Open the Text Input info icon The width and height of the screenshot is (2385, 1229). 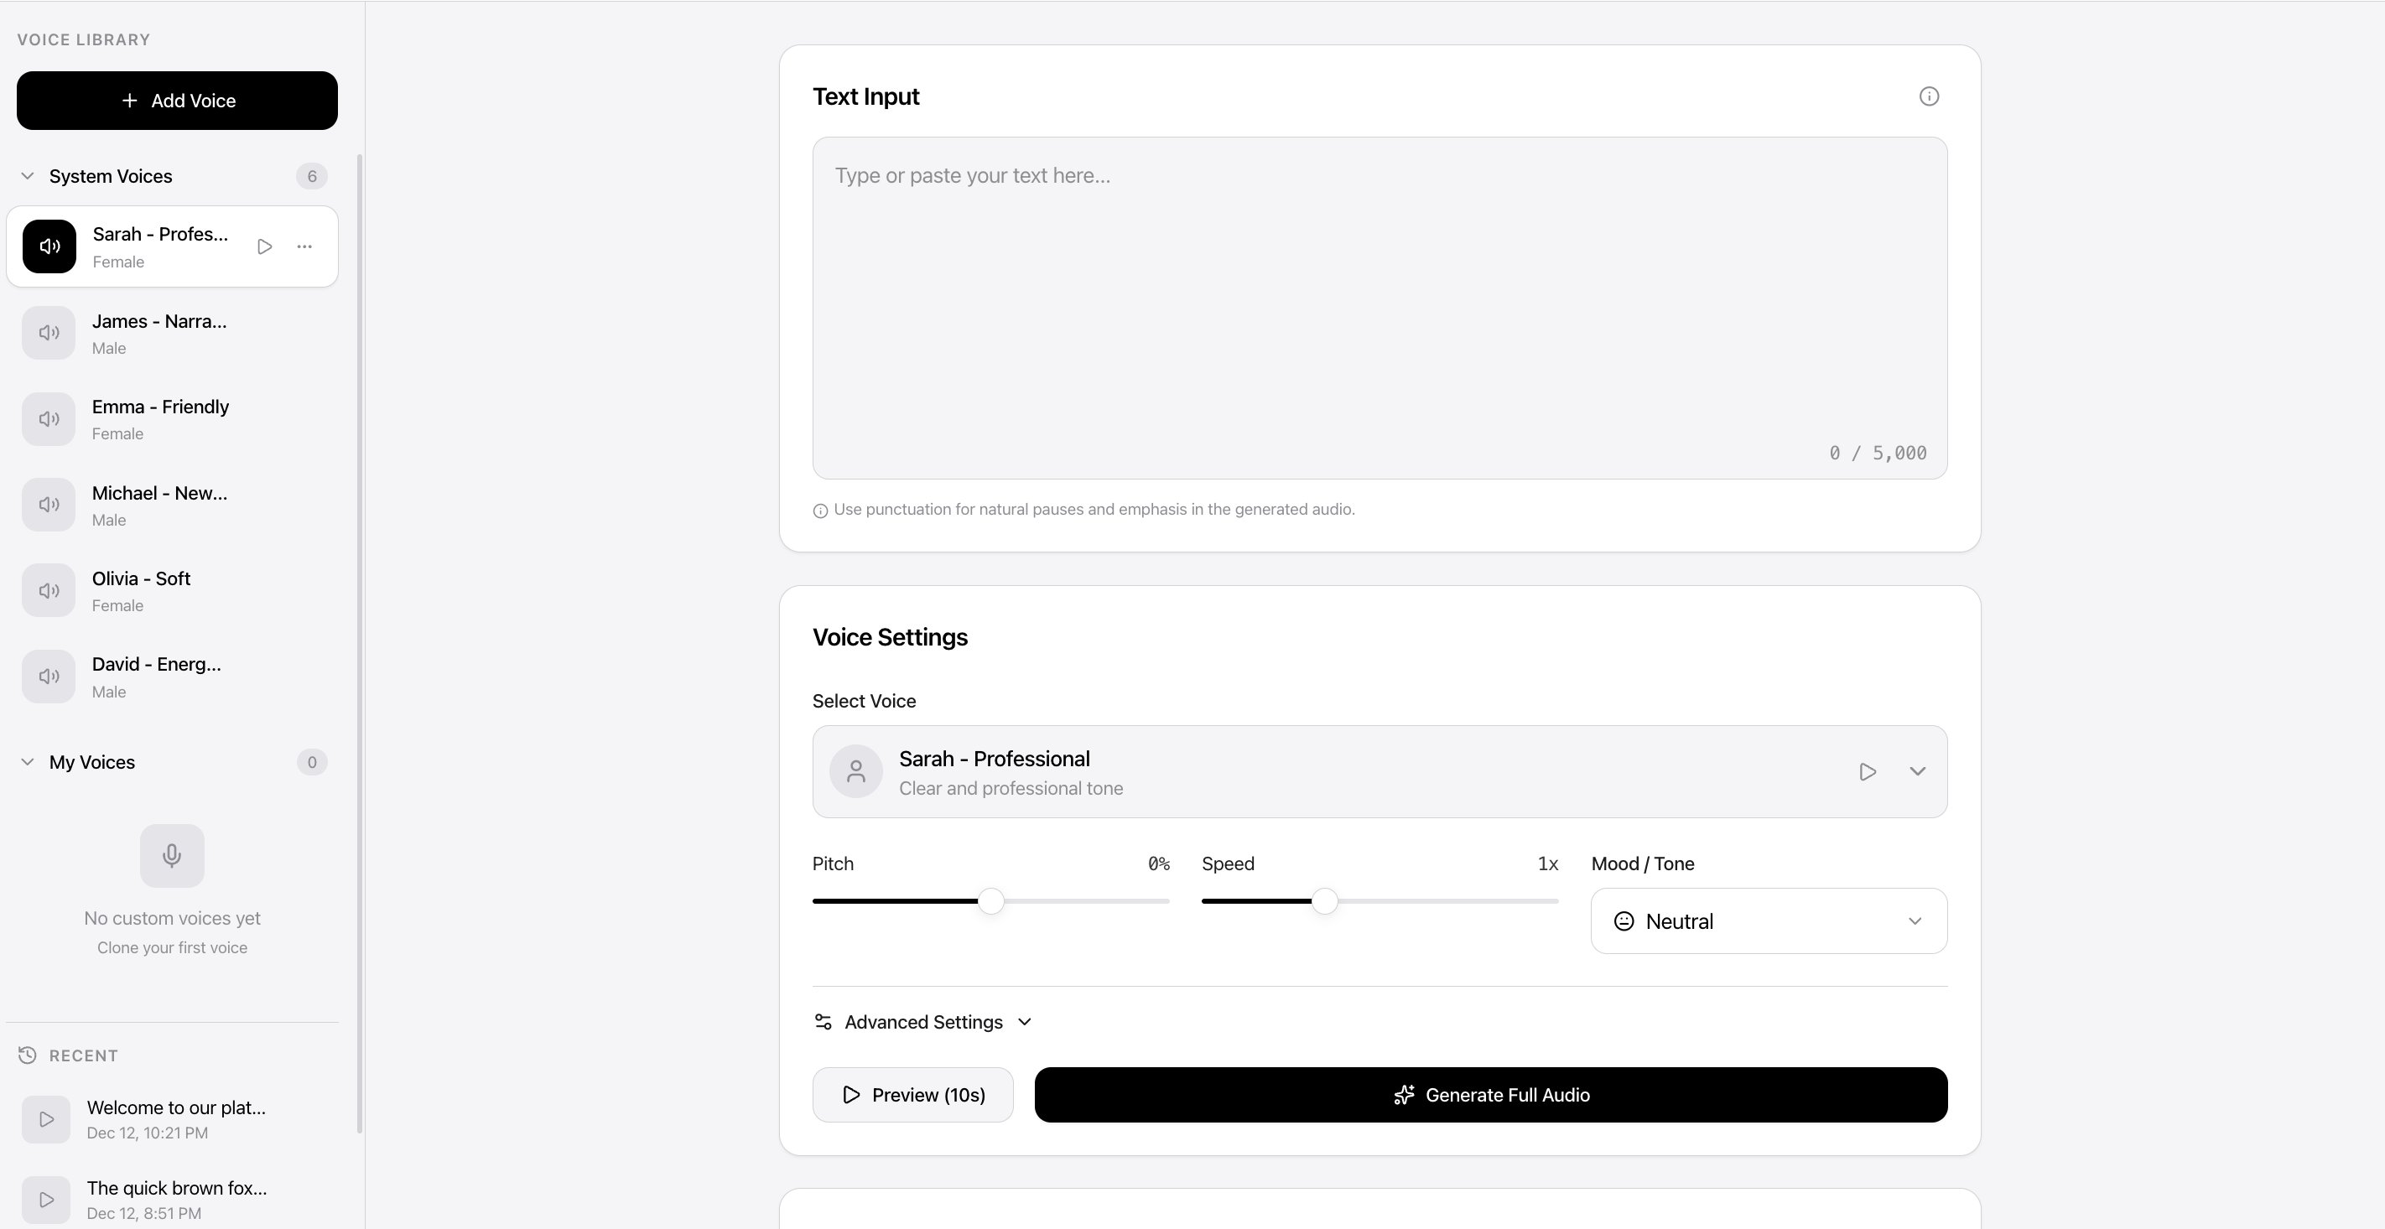point(1930,96)
